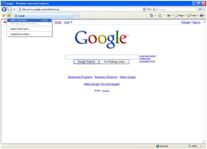Screen dimensions: 207x149
Task: Open the search provider options dropdown
Action: click(204, 9)
